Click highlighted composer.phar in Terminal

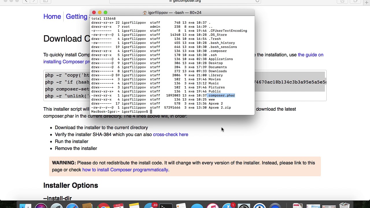pyautogui.click(x=222, y=95)
